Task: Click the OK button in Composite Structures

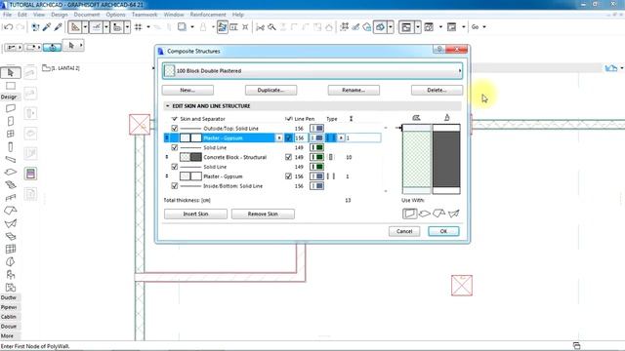Action: coord(443,231)
